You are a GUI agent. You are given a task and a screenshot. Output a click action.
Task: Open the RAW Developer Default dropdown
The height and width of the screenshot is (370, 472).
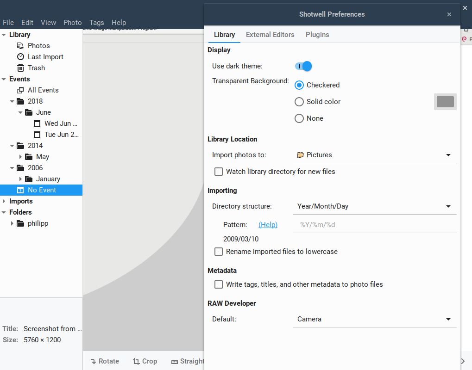pos(374,319)
